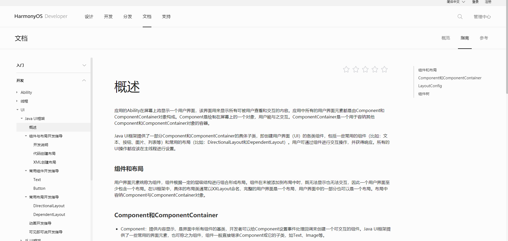Open XML创建布局 in the sidebar
This screenshot has width=508, height=241.
pos(45,162)
